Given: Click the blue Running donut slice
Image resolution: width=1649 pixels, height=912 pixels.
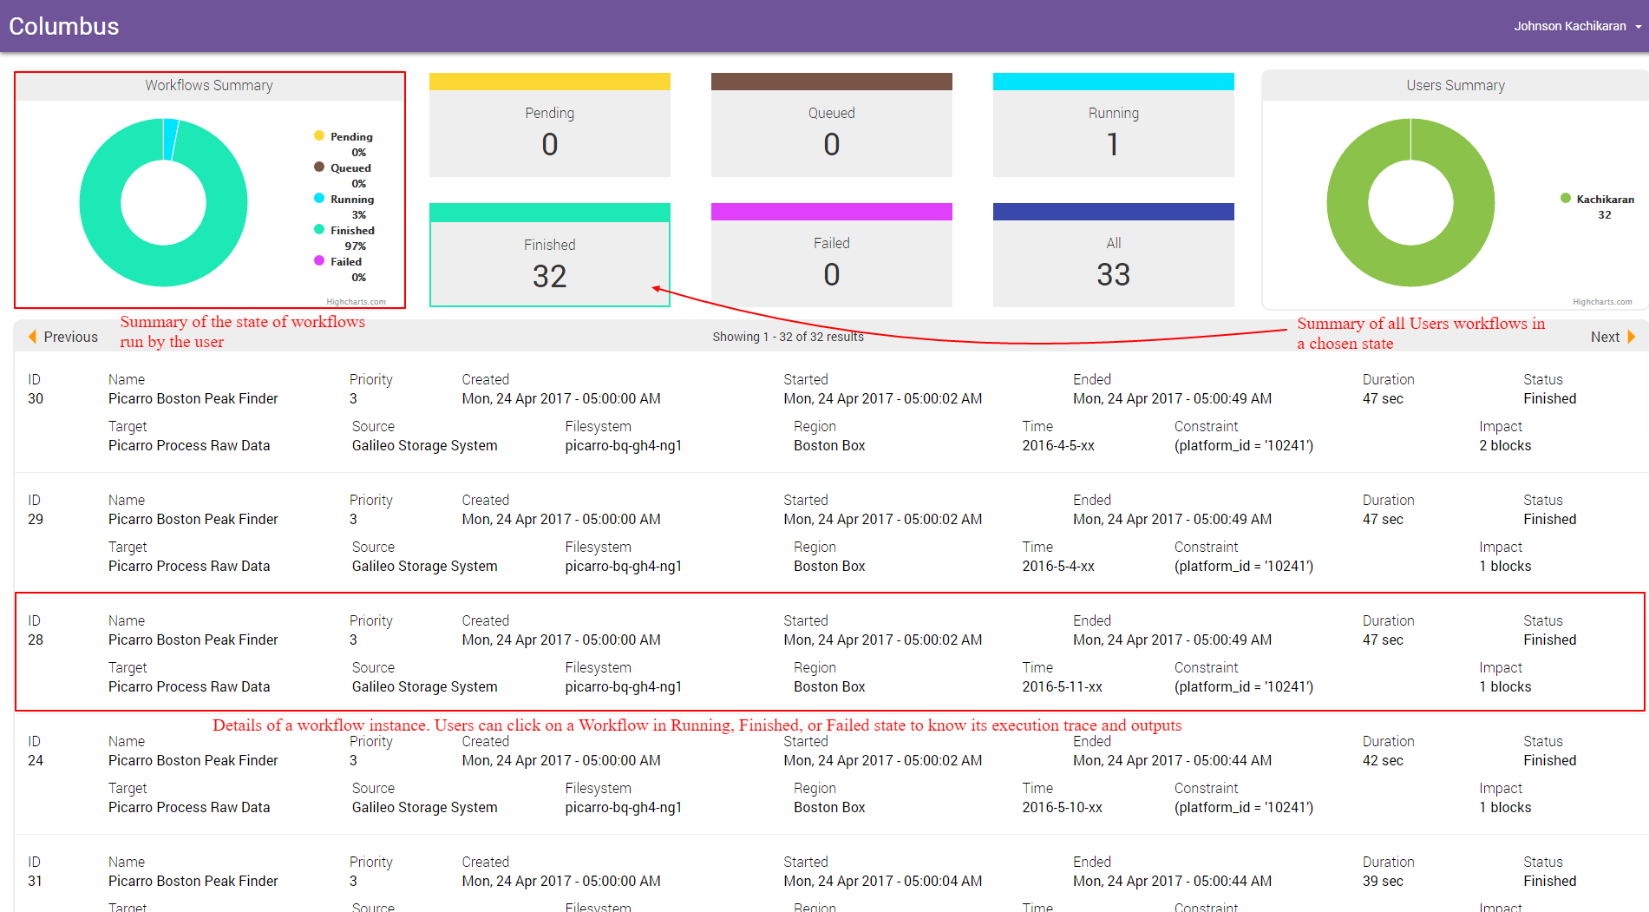Looking at the screenshot, I should [x=171, y=139].
